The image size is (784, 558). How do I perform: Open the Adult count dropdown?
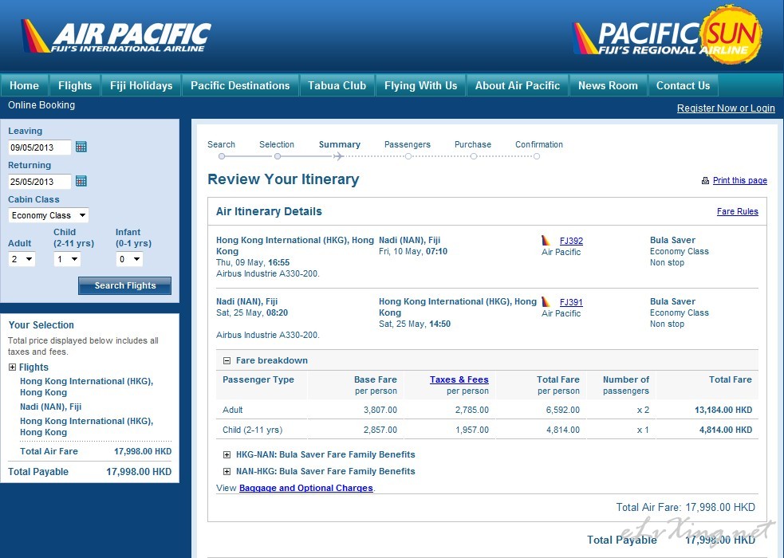[22, 259]
